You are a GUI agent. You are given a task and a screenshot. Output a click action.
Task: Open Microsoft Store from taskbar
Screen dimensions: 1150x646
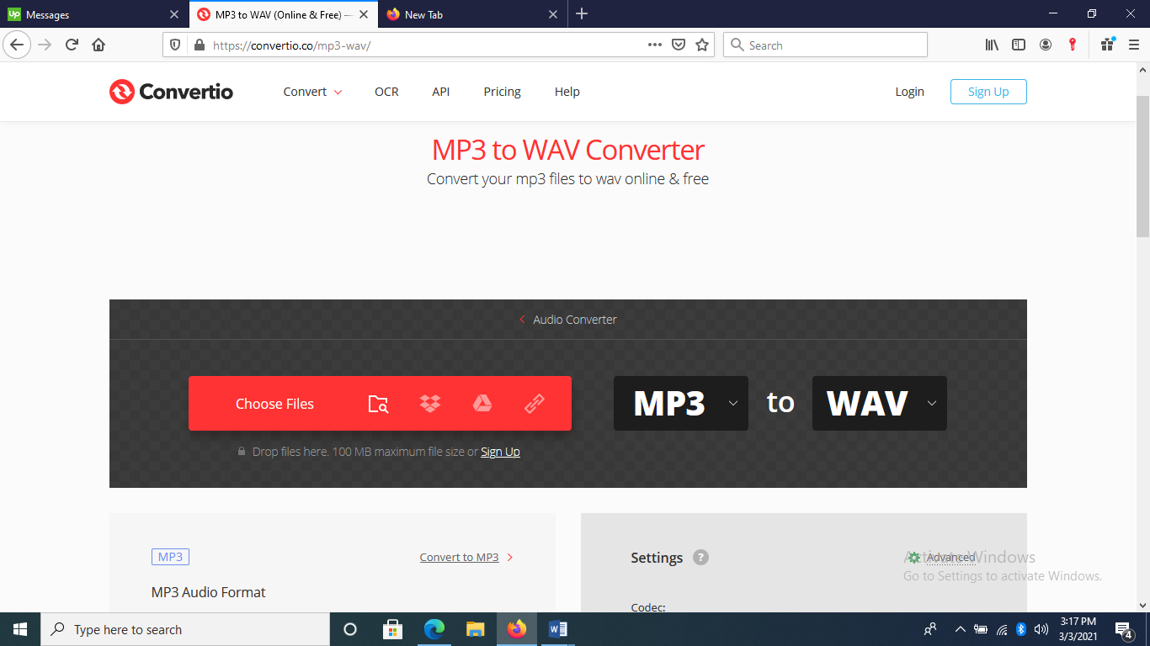click(392, 629)
